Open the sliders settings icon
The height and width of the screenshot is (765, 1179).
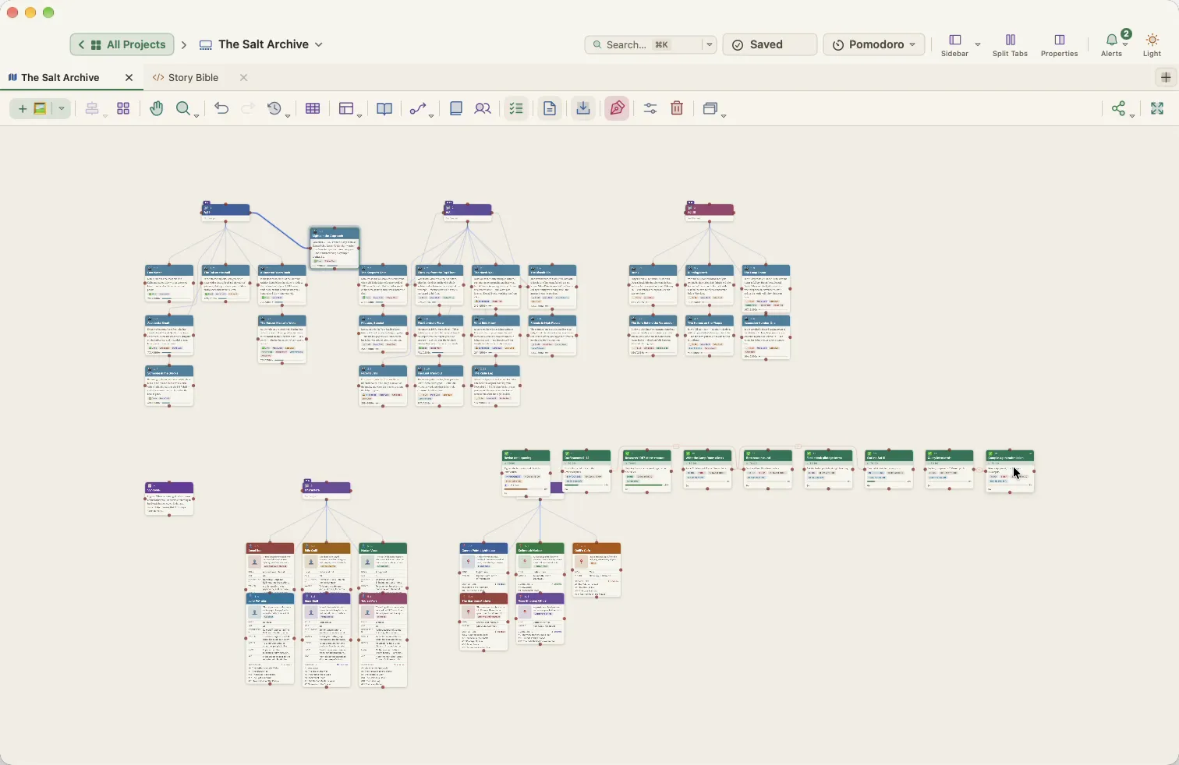click(x=650, y=109)
